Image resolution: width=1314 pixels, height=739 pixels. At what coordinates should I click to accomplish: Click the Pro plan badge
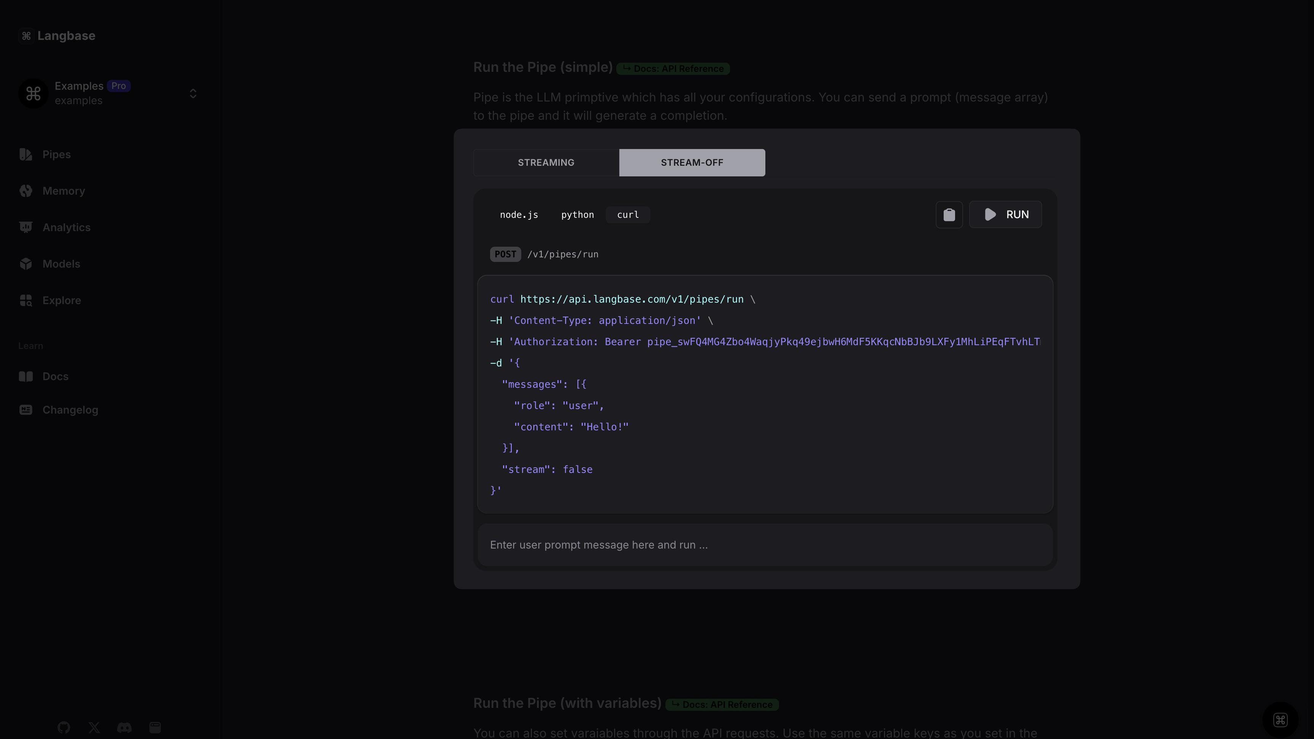click(118, 86)
